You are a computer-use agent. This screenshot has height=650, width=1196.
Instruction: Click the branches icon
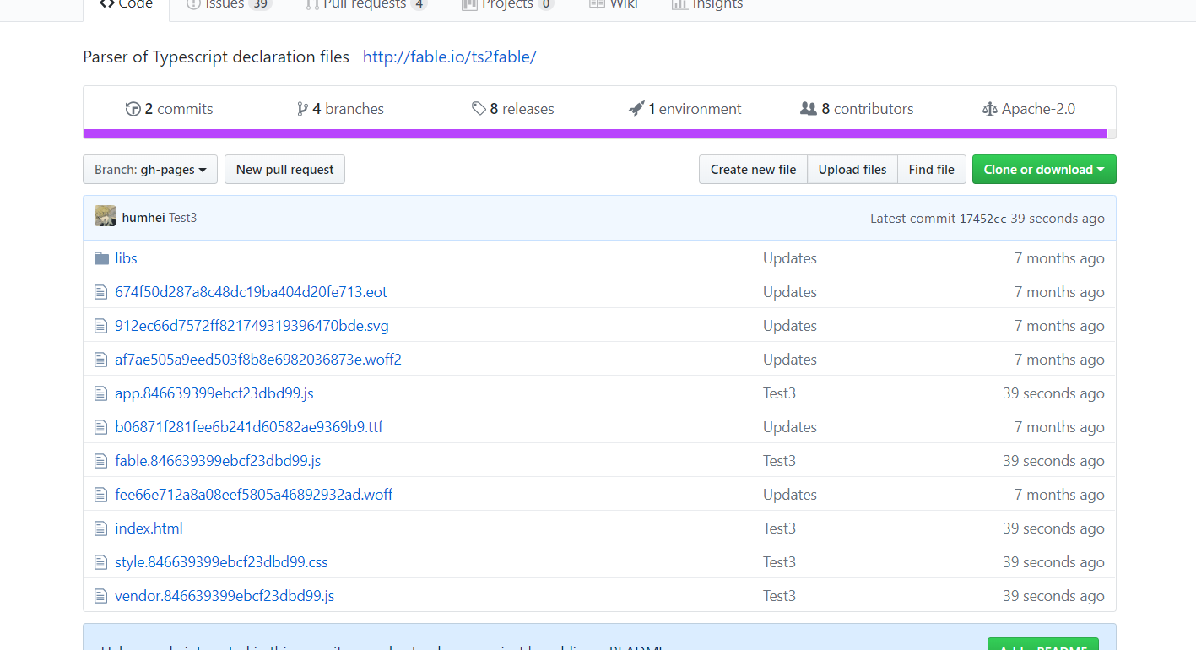tap(303, 108)
